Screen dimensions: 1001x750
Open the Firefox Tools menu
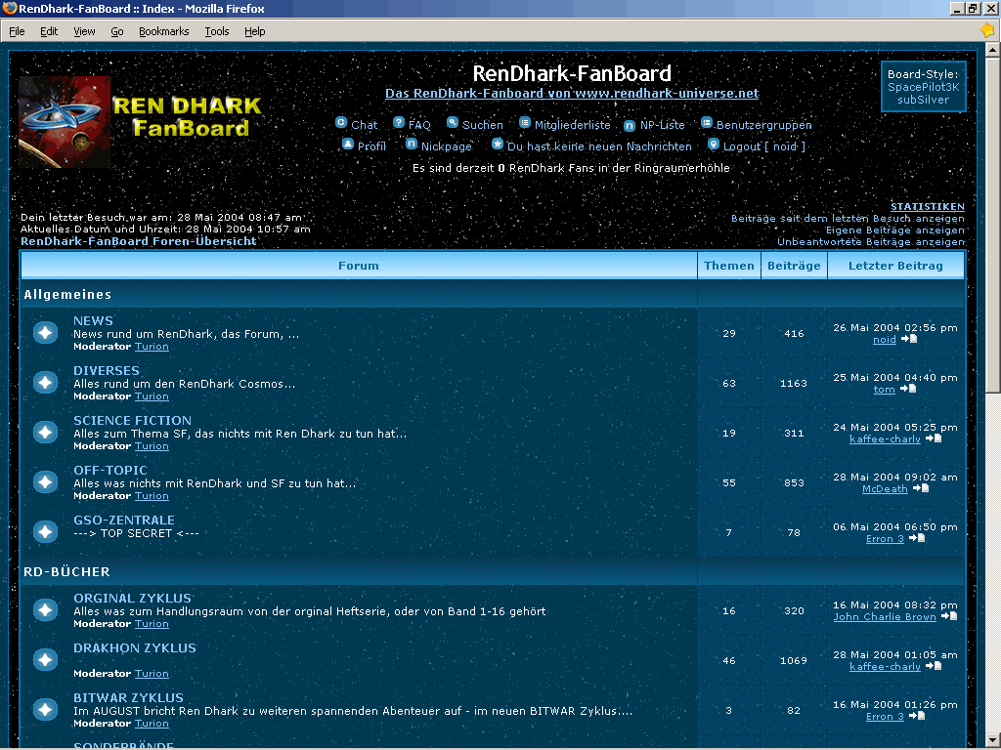tap(217, 30)
